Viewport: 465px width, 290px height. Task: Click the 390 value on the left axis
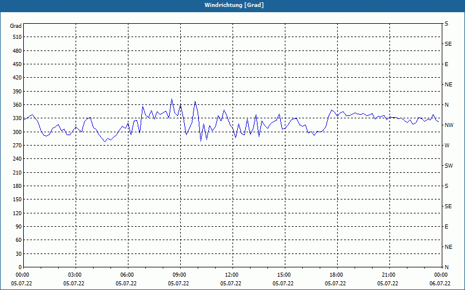tap(17, 91)
